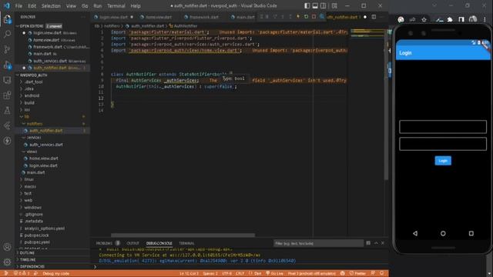
Task: Open the Source Control view
Action: tap(7, 49)
